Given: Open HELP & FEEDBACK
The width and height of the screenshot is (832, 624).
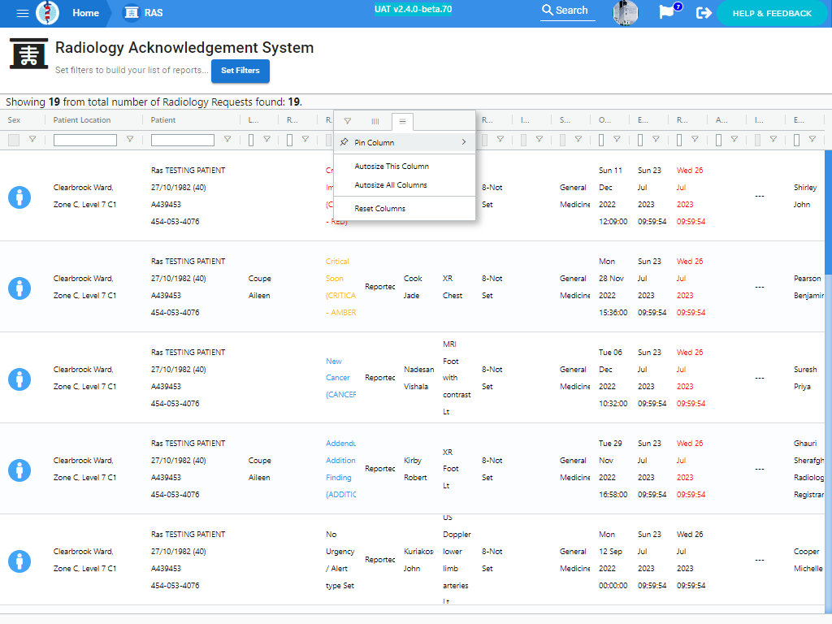Looking at the screenshot, I should coord(772,13).
